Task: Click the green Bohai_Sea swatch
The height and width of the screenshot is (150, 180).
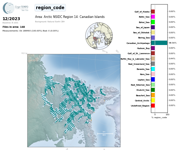Action: (153, 22)
